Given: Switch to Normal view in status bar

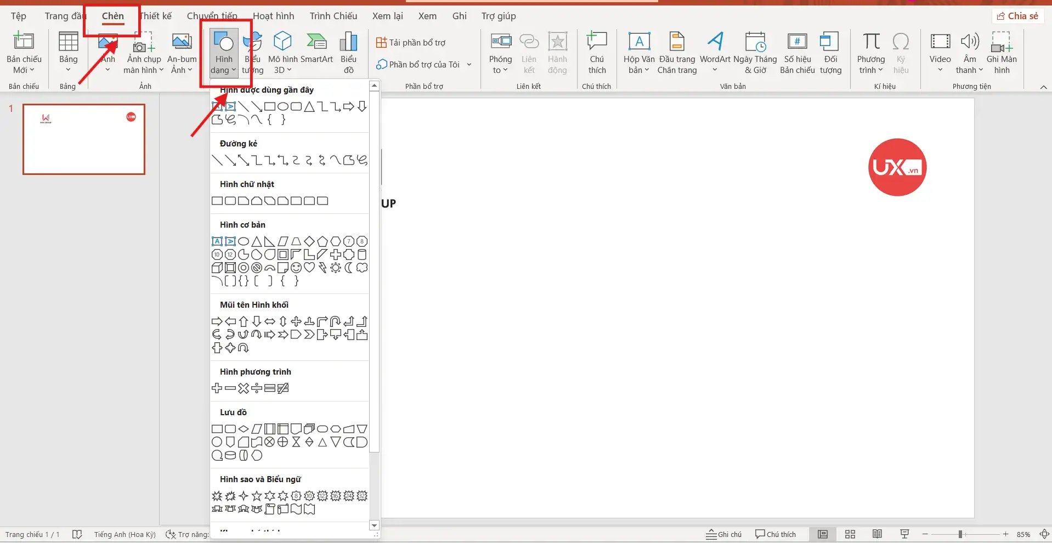Looking at the screenshot, I should pyautogui.click(x=822, y=534).
